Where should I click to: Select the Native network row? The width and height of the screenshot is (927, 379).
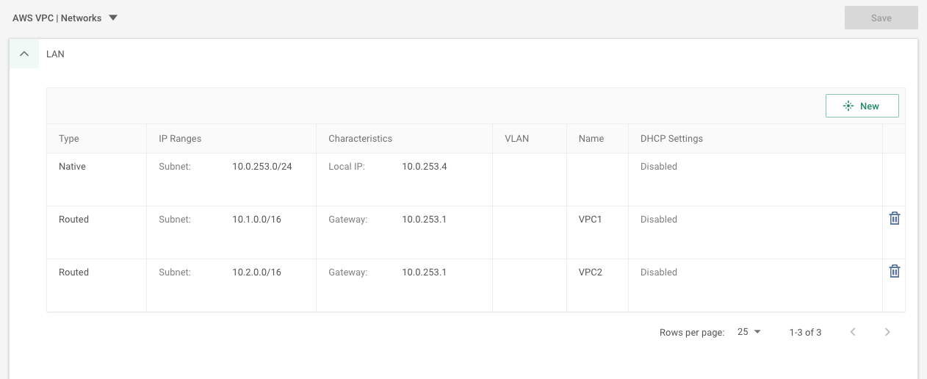pyautogui.click(x=475, y=179)
